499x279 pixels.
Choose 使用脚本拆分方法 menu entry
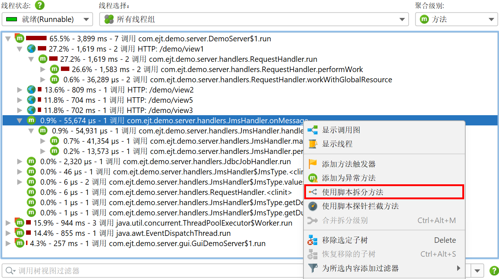[384, 192]
